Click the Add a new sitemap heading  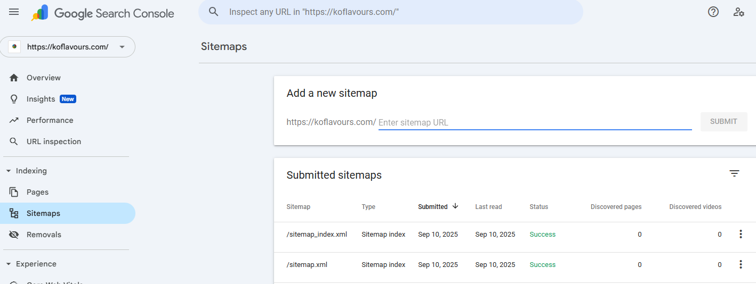(332, 93)
